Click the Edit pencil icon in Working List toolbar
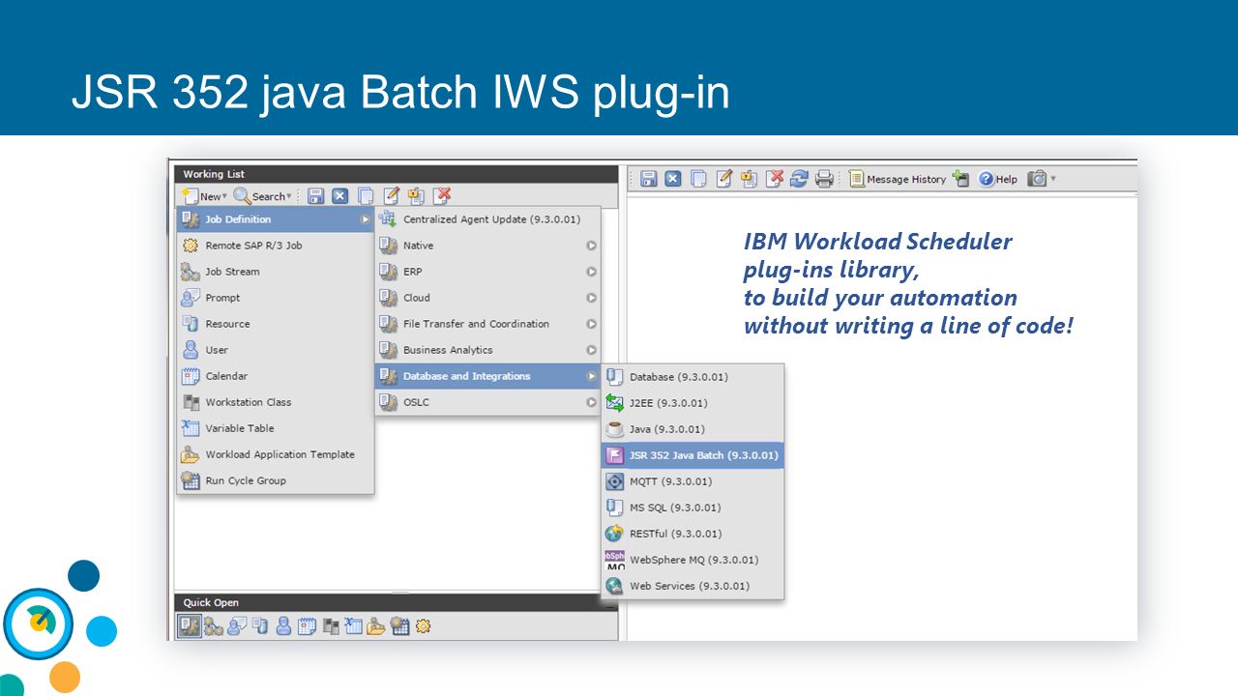The width and height of the screenshot is (1238, 696). 391,196
